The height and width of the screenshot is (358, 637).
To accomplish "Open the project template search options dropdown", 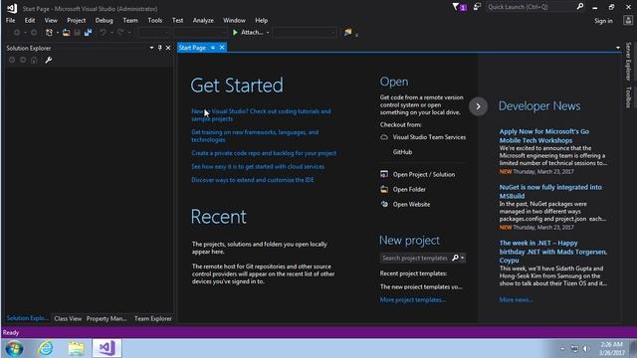I will click(x=462, y=258).
